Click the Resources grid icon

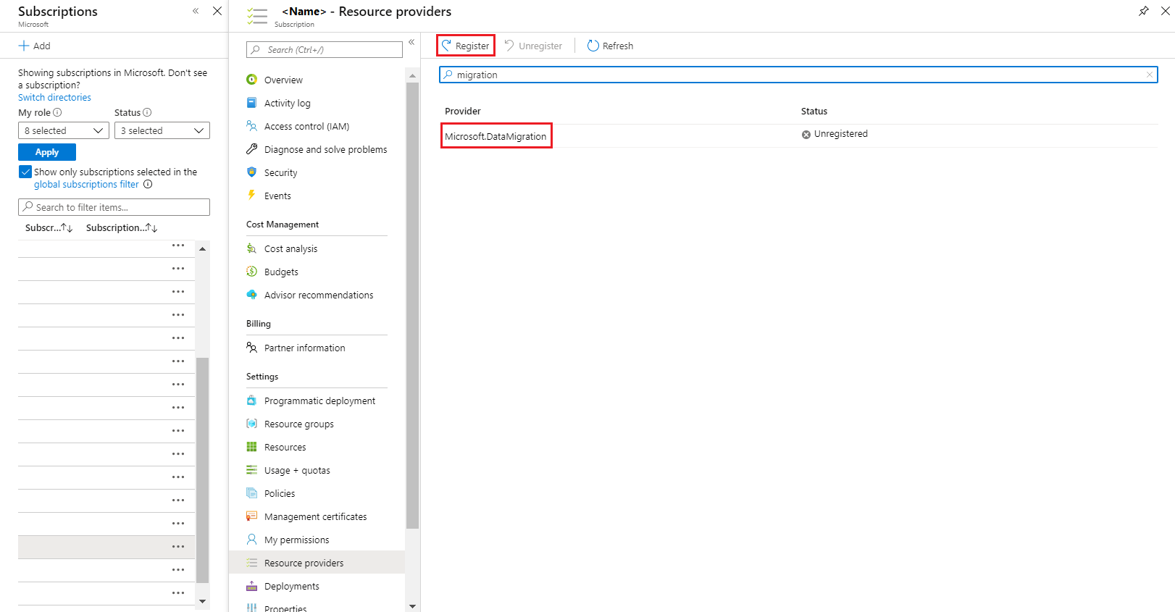click(x=251, y=447)
